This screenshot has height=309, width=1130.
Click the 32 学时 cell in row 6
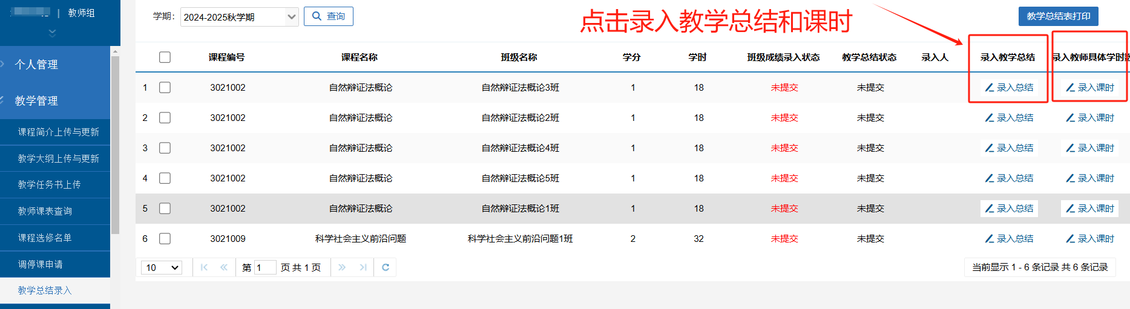pos(698,239)
